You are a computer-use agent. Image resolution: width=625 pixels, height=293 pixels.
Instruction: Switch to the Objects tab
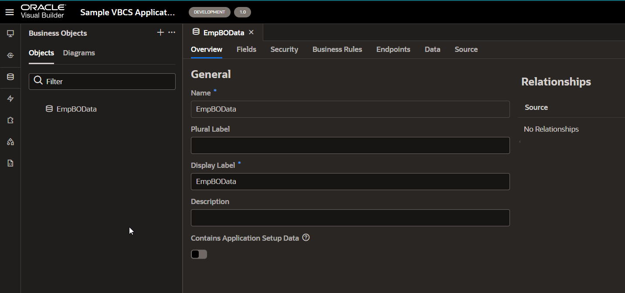coord(41,53)
